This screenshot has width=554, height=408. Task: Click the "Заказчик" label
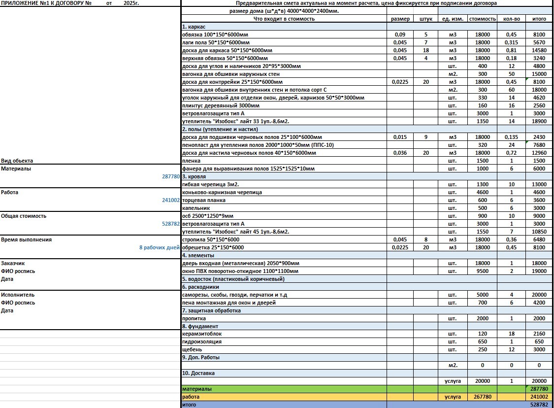click(13, 264)
